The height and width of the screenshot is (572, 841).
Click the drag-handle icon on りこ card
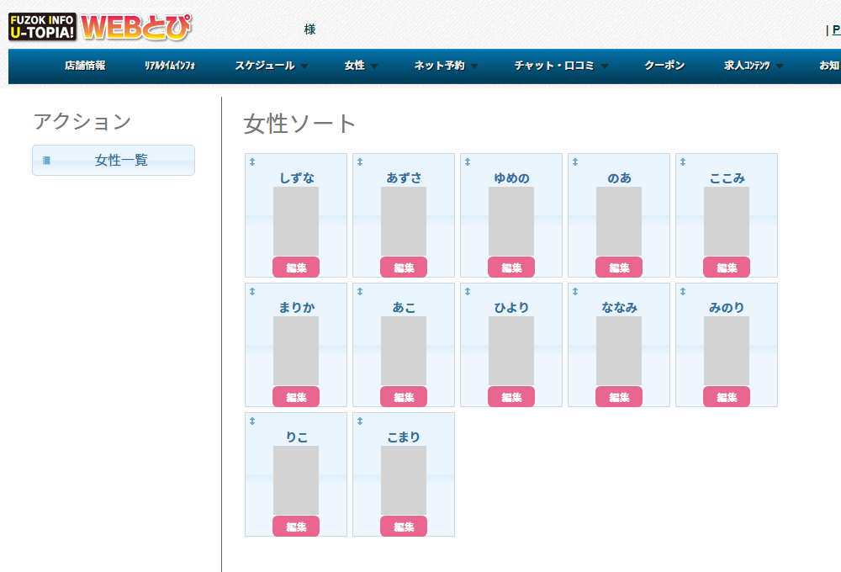tap(252, 421)
